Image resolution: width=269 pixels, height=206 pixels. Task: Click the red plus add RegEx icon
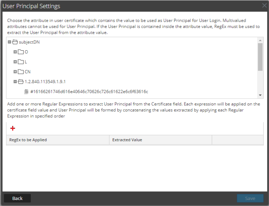pos(13,129)
